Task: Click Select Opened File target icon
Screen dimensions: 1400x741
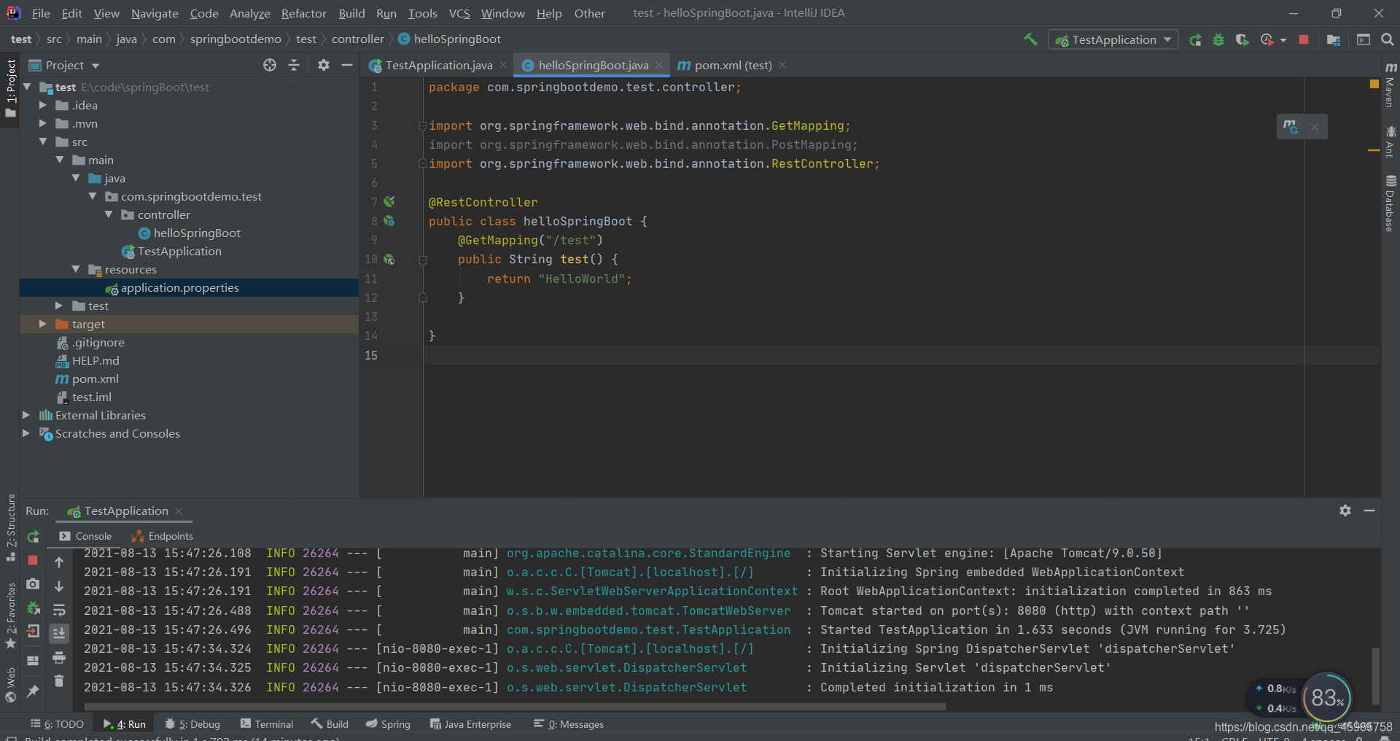Action: click(x=270, y=65)
